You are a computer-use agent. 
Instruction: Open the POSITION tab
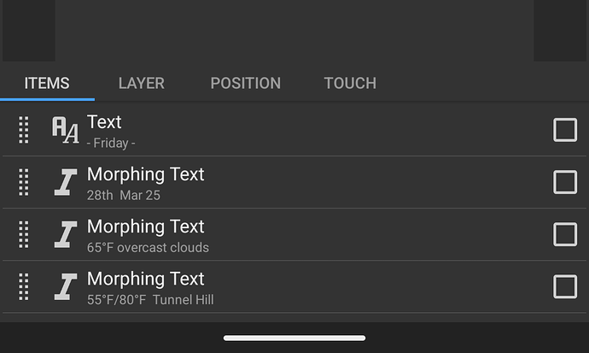(246, 83)
